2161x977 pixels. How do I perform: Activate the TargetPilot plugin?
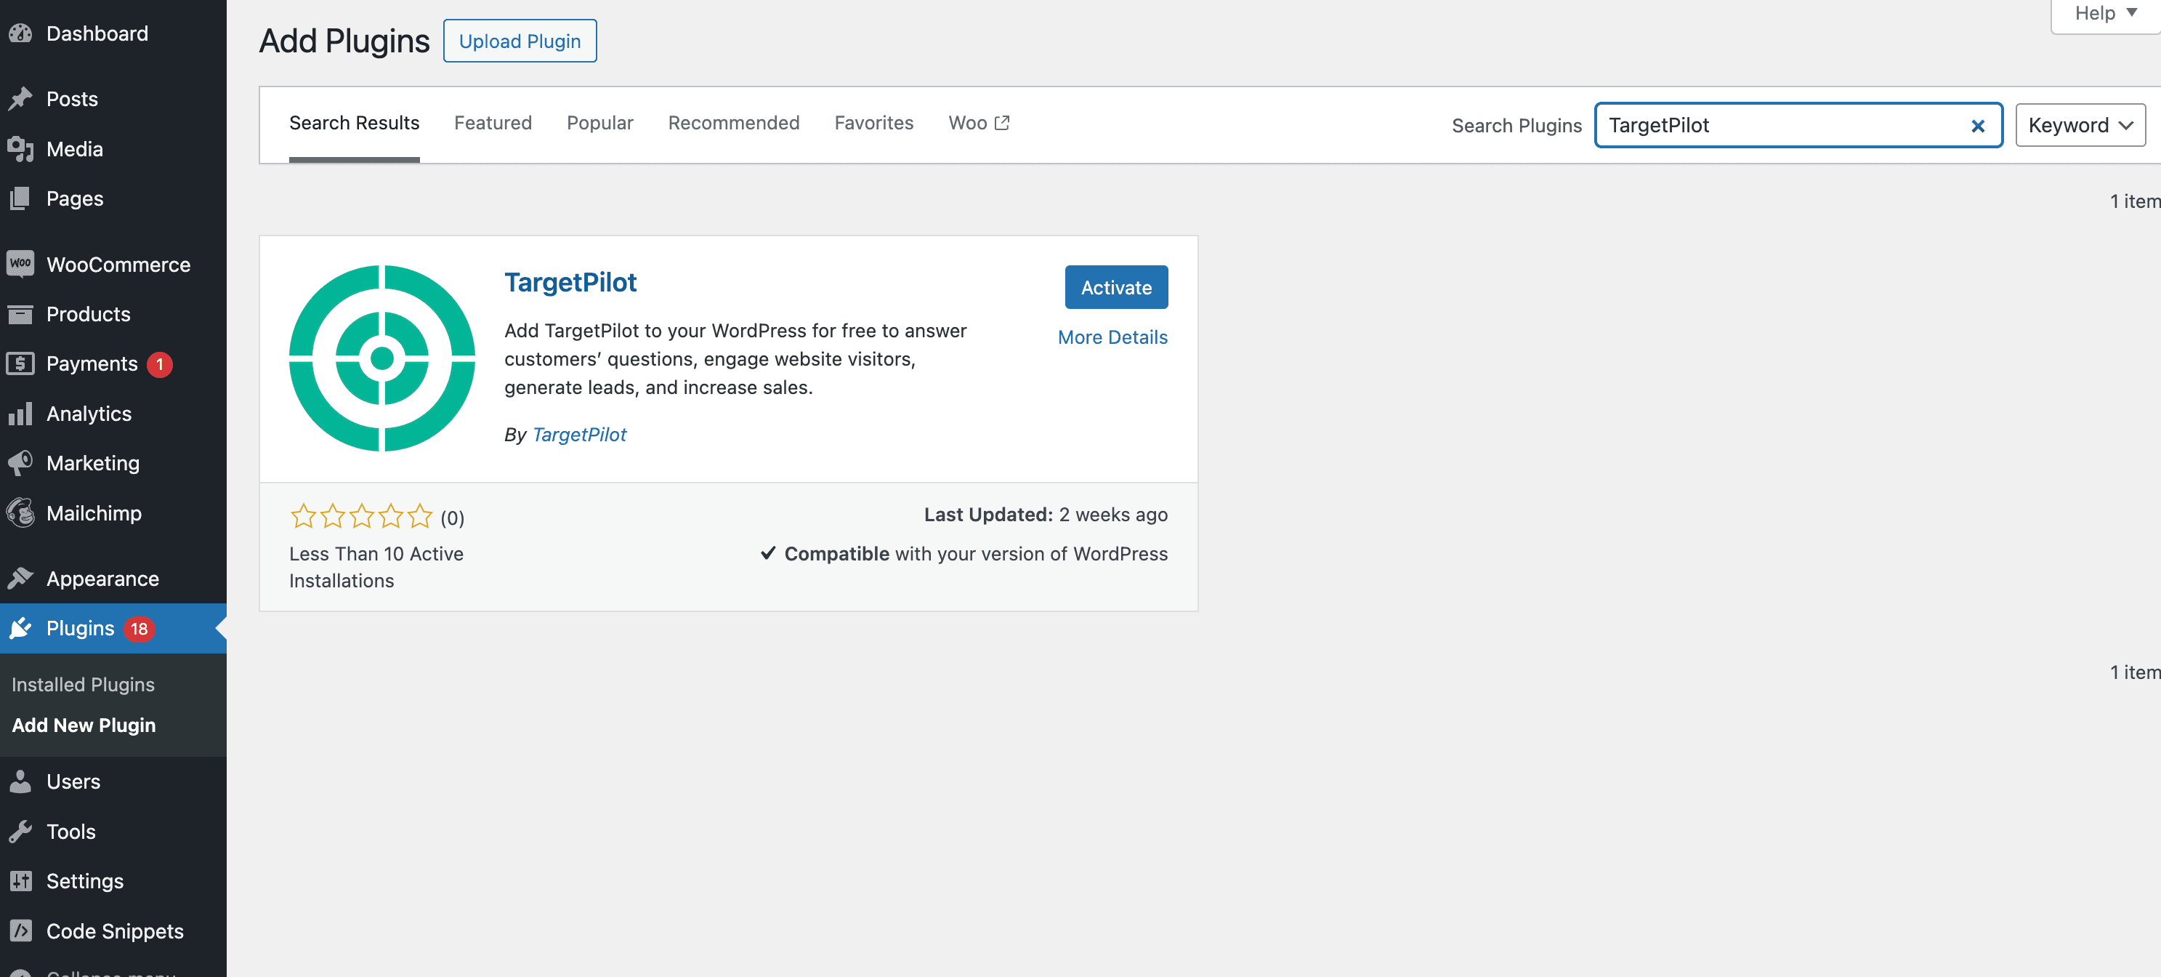[1115, 287]
